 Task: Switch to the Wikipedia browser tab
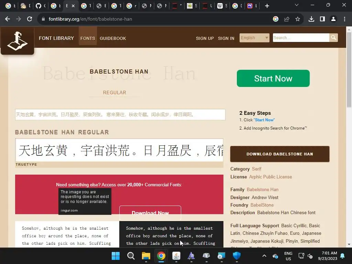pos(222,6)
